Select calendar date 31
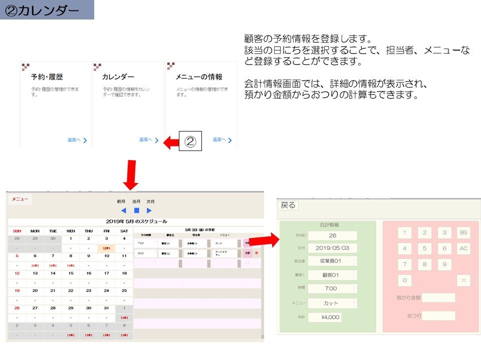The height and width of the screenshot is (360, 481). (x=106, y=308)
